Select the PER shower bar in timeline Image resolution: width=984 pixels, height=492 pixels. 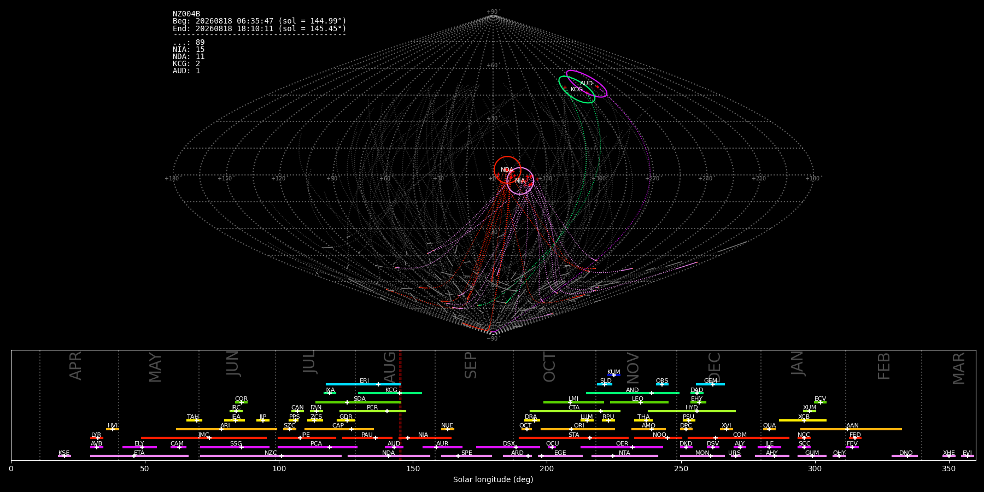point(373,411)
